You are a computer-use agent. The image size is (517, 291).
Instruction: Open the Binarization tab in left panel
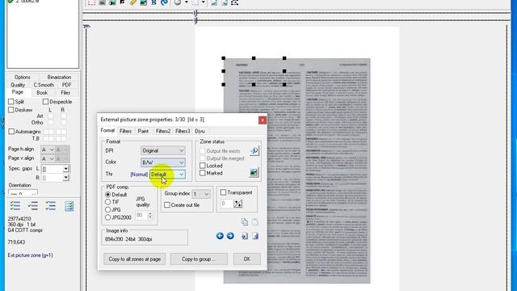[59, 77]
